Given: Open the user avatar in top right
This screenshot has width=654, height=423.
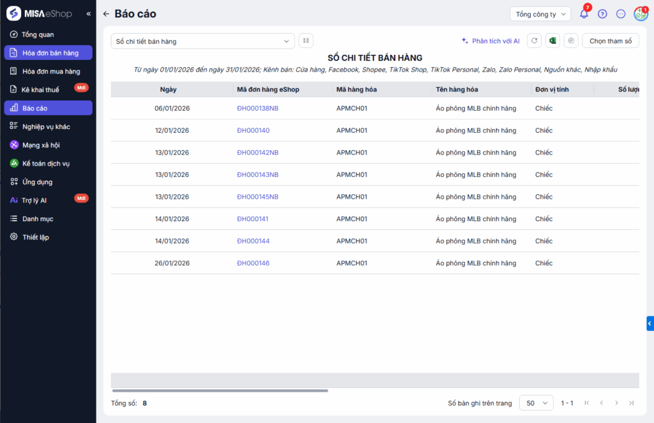Looking at the screenshot, I should click(640, 14).
